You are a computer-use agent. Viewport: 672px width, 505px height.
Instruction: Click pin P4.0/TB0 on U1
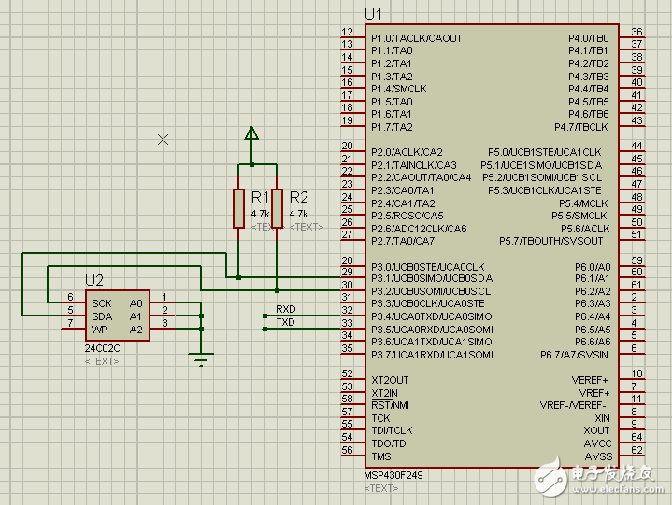tap(589, 38)
